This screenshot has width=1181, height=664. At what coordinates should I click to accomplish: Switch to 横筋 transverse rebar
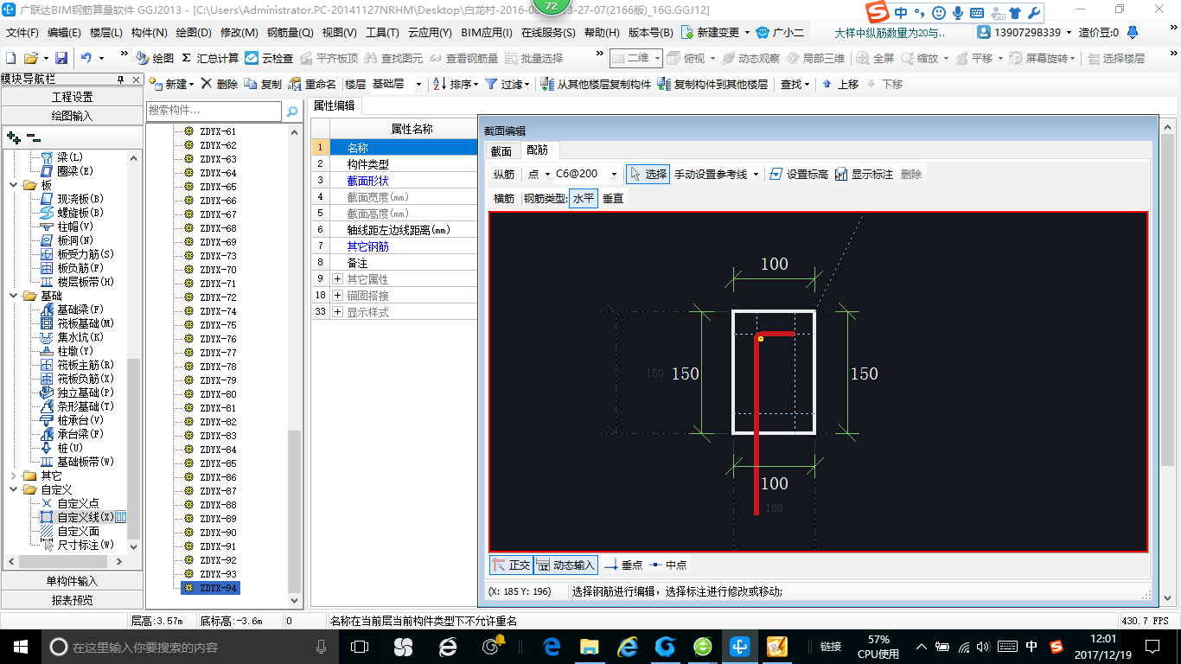point(504,198)
